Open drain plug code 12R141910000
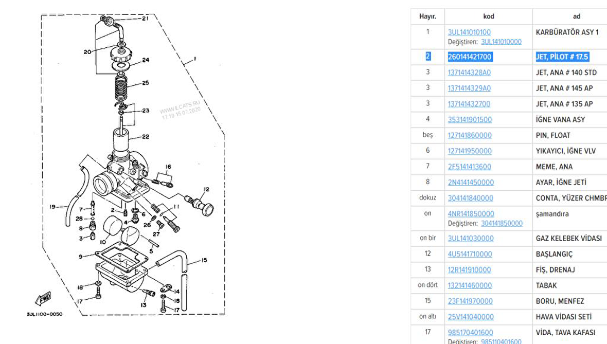 469,270
